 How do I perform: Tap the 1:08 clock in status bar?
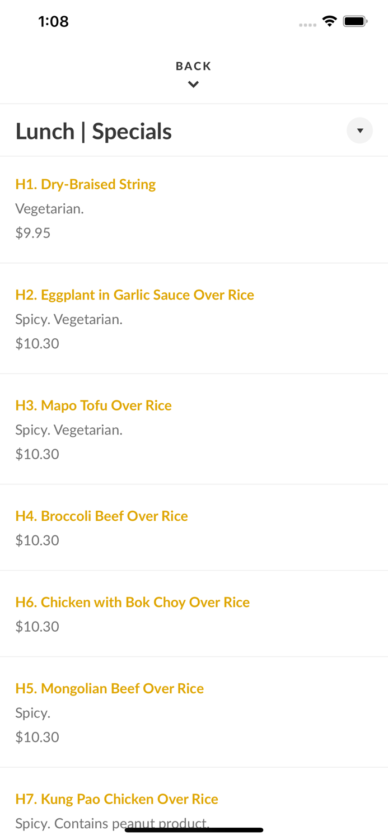tap(53, 21)
